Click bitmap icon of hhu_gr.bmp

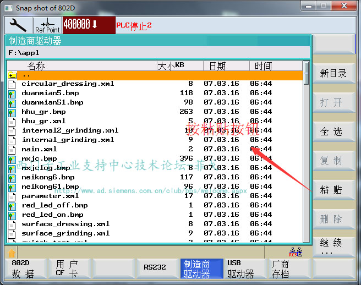(x=12, y=113)
